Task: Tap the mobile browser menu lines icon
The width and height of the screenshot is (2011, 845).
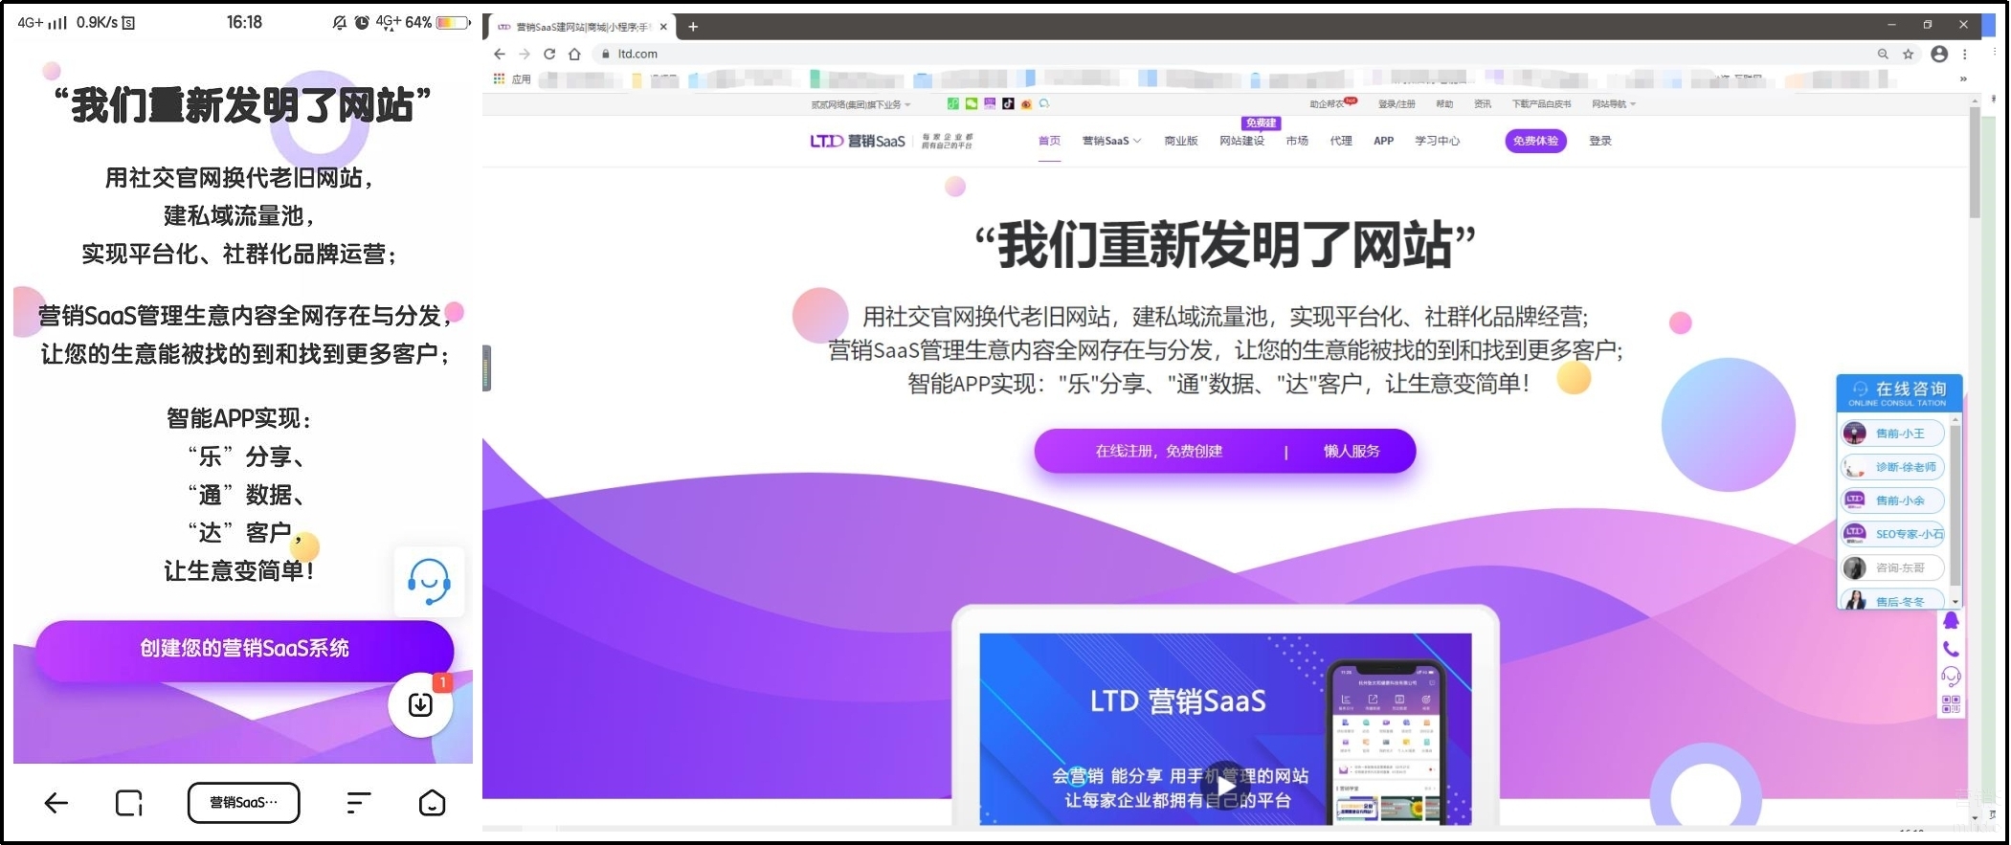Action: point(358,803)
